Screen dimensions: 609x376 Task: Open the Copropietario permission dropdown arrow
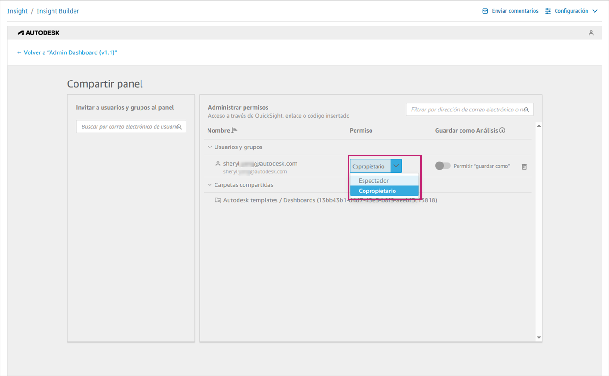point(396,166)
